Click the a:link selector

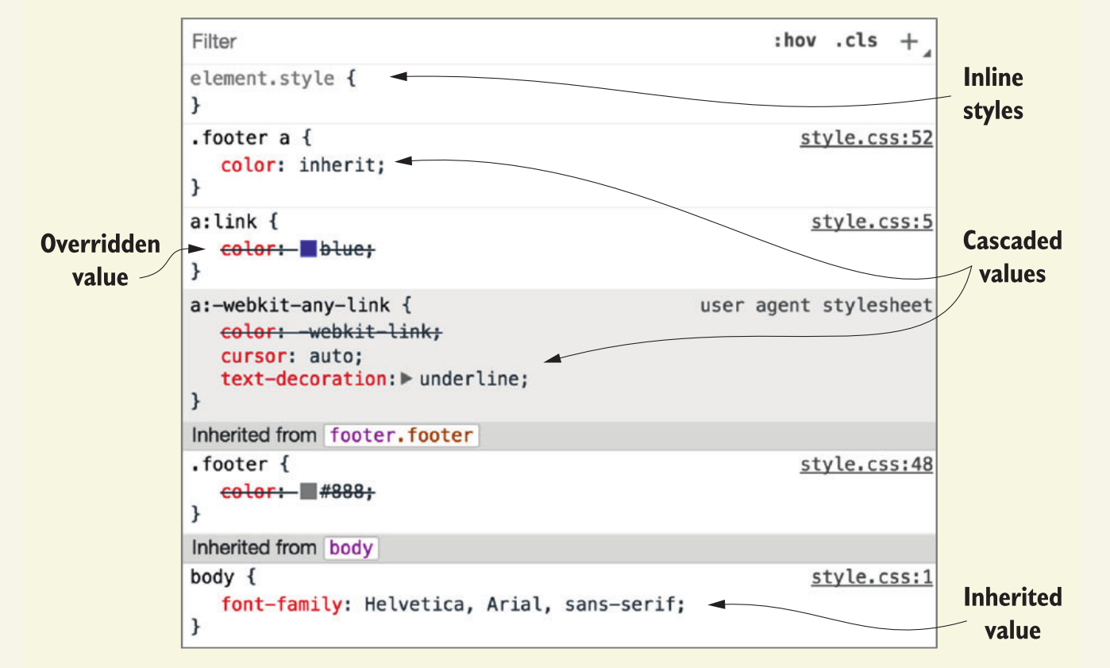coord(224,222)
